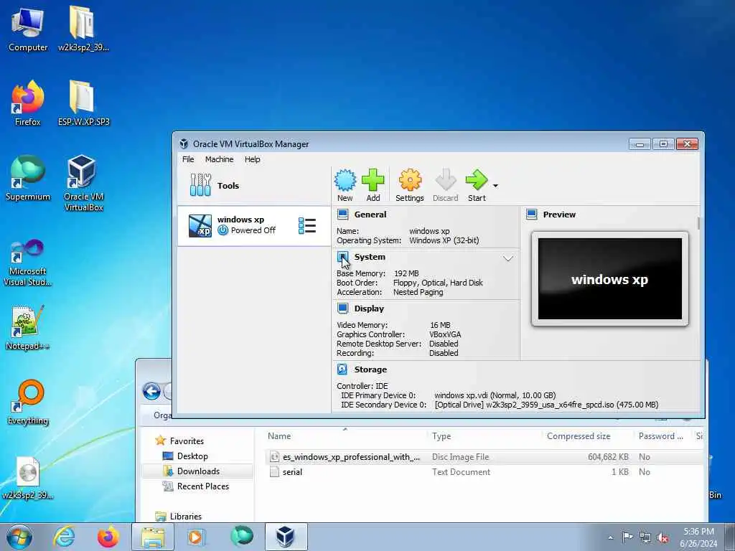Open the Help menu in VirtualBox
This screenshot has width=735, height=551.
pyautogui.click(x=252, y=159)
